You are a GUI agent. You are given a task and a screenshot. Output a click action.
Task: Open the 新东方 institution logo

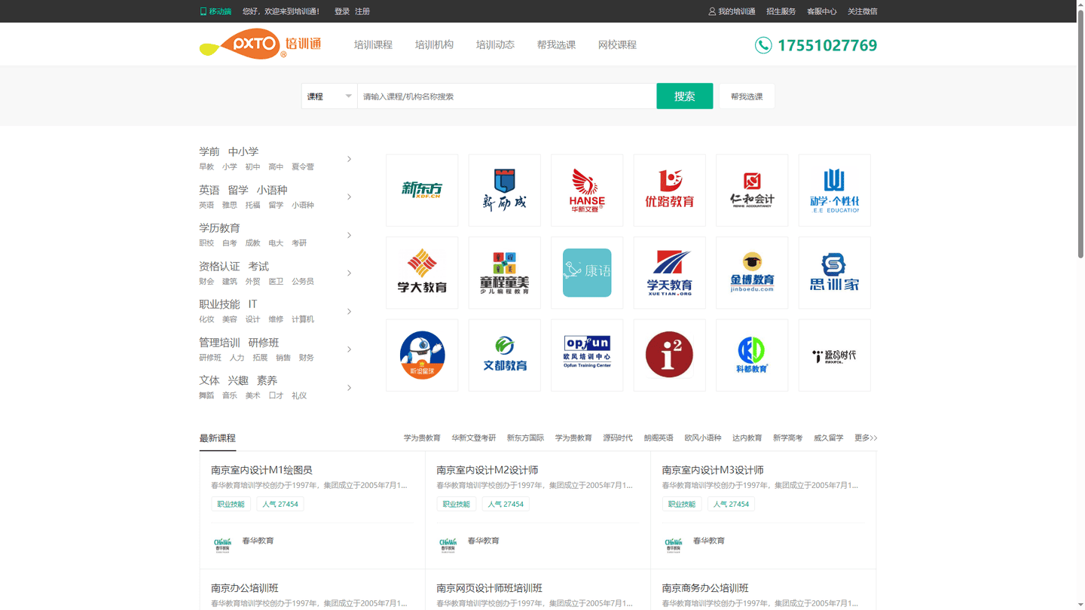[x=422, y=191]
